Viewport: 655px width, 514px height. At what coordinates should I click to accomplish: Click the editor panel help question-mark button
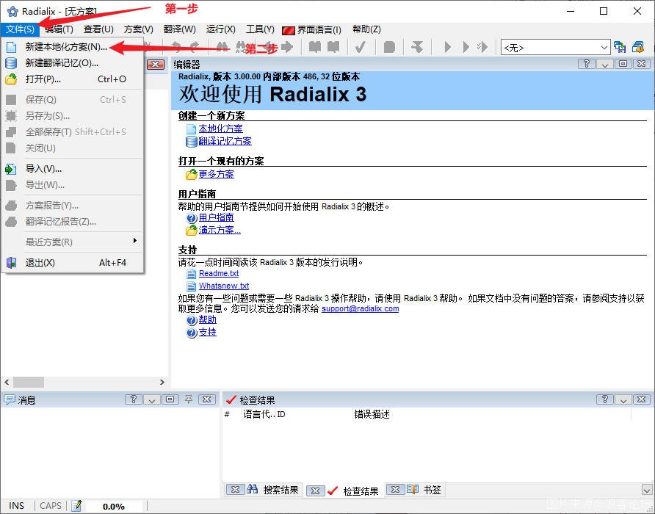click(586, 64)
